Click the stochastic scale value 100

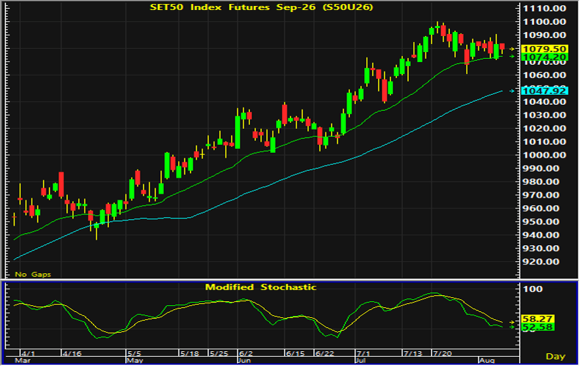533,289
